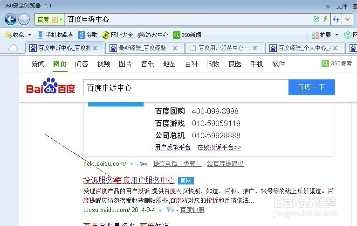Select the 购物 search category
Image resolution: width=357 pixels, height=226 pixels.
pos(213,64)
